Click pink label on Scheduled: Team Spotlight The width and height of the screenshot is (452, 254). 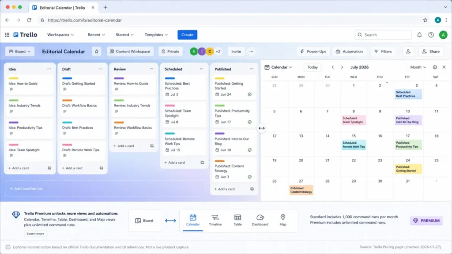[170, 106]
